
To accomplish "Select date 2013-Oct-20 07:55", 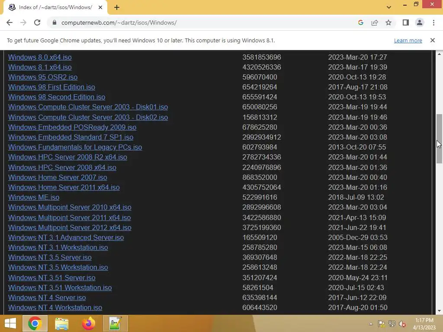I will (357, 147).
